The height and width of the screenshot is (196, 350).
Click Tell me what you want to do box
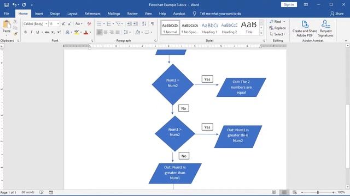click(x=220, y=14)
